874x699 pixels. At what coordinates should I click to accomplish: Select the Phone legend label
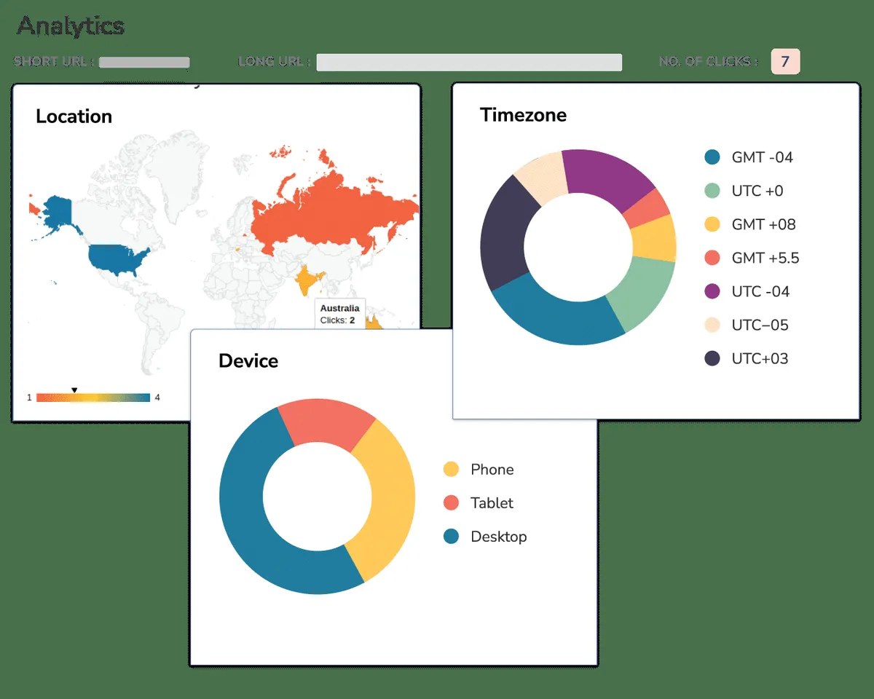tap(492, 470)
